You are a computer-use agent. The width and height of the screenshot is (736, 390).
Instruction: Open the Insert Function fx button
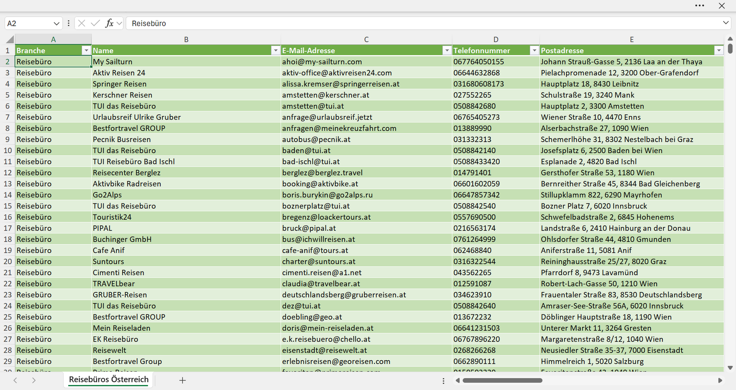pos(109,23)
